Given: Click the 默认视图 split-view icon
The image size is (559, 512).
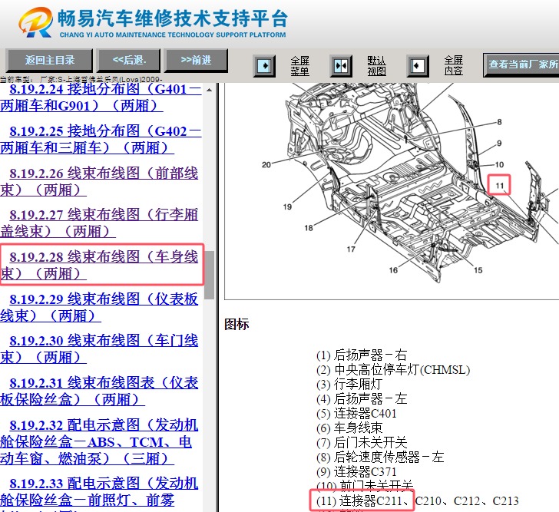Looking at the screenshot, I should coord(341,66).
